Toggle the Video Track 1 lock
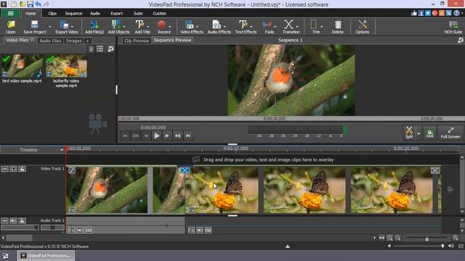This screenshot has width=465, height=261. pyautogui.click(x=23, y=169)
